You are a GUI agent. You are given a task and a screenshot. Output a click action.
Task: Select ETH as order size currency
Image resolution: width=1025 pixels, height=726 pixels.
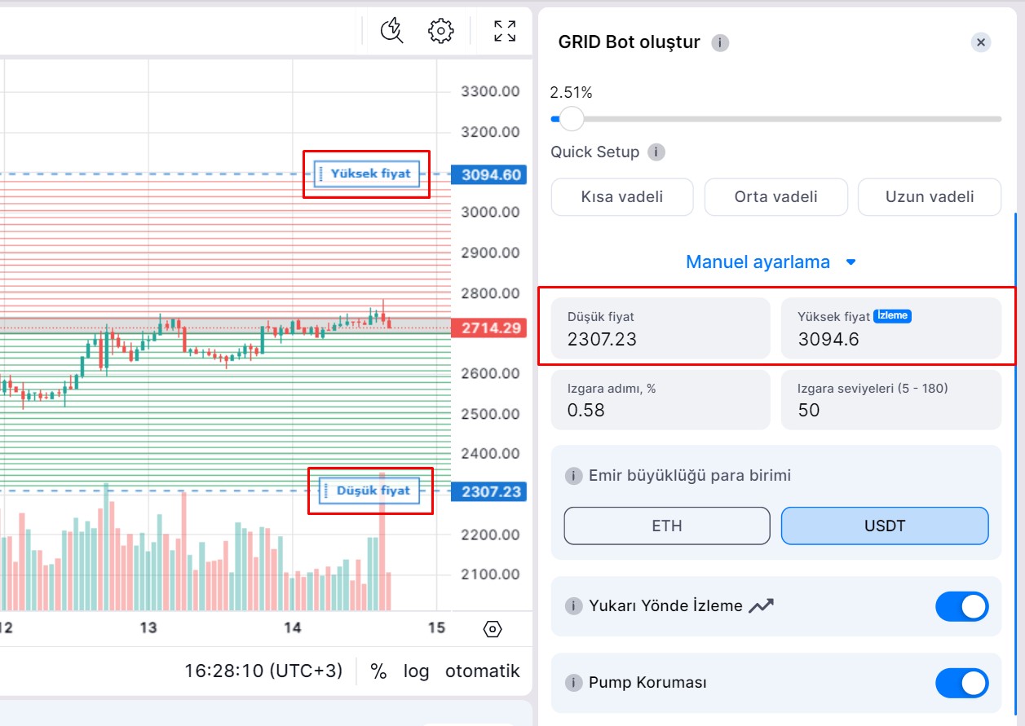point(666,526)
